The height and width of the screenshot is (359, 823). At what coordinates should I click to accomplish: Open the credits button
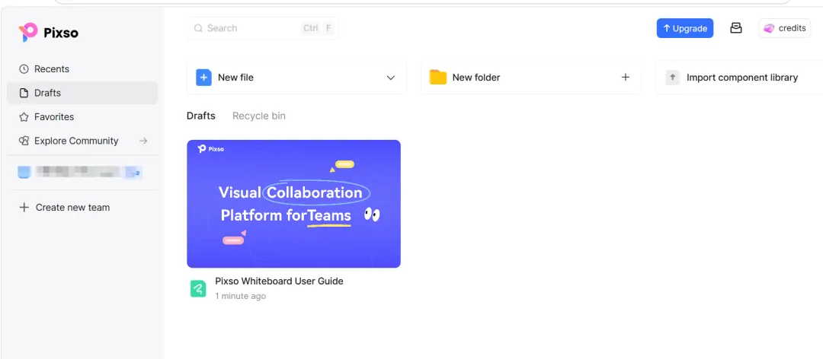(785, 28)
